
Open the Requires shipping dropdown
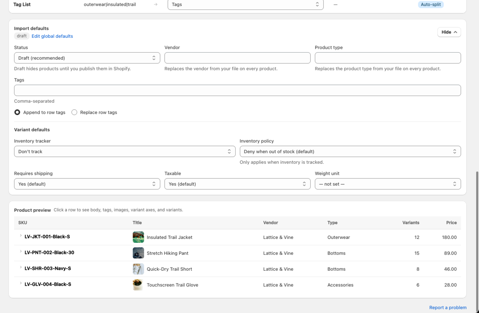pyautogui.click(x=87, y=184)
